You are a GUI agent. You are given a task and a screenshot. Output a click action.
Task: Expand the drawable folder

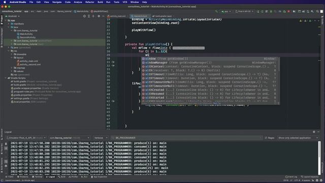(x=12, y=54)
